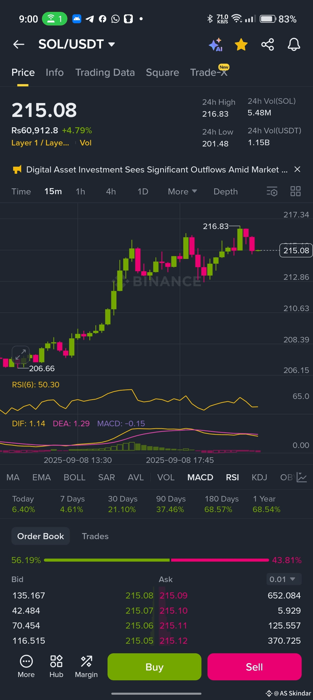Select bid price 215.06
Image resolution: width=313 pixels, height=700 pixels.
click(x=139, y=626)
